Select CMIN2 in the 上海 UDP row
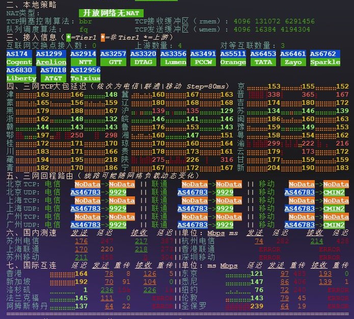The image size is (354, 319). pos(334,209)
